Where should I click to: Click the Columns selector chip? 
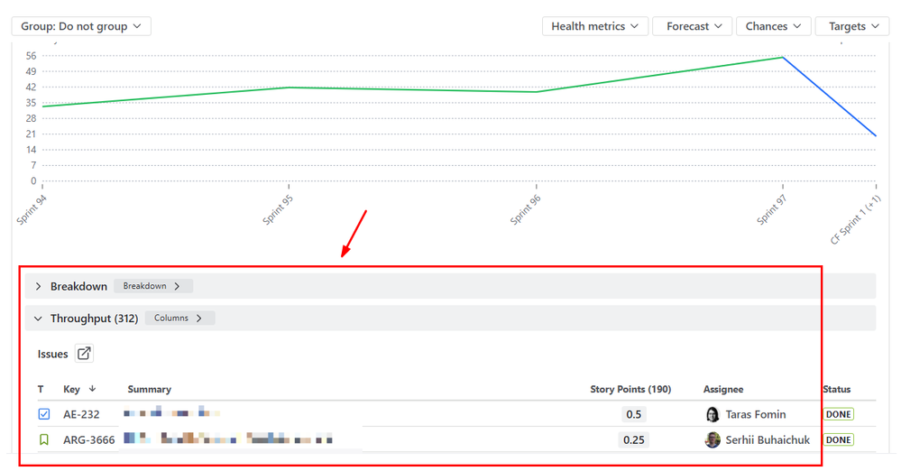tap(179, 318)
